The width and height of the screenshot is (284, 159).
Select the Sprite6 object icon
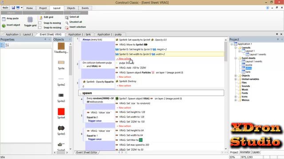click(61, 144)
